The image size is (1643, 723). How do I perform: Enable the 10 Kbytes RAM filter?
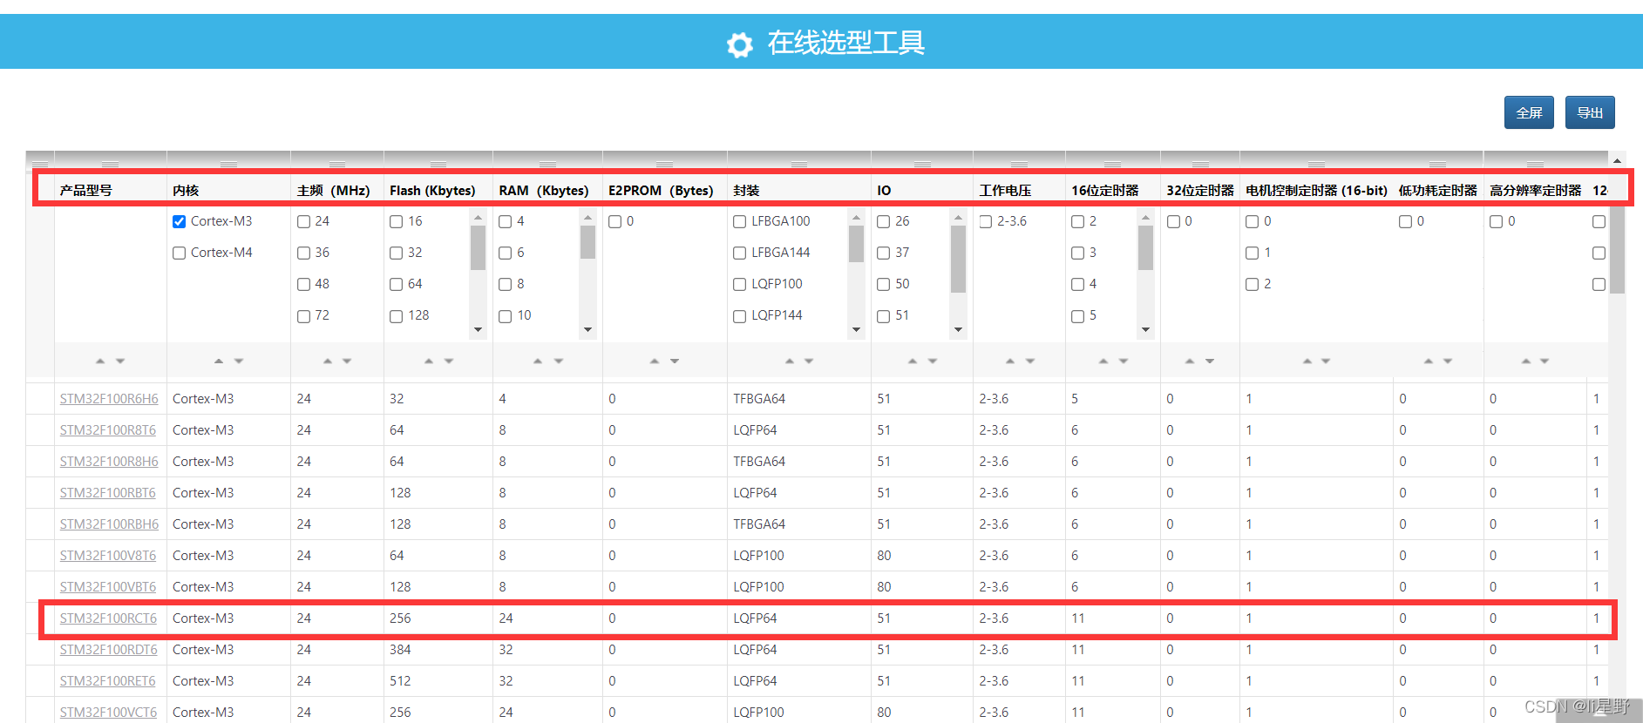coord(505,316)
